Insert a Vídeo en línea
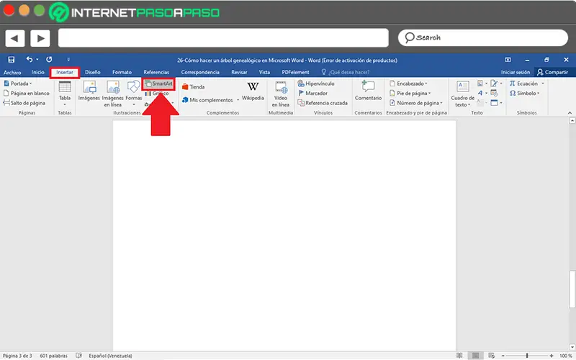Viewport: 576px width, 360px height. [x=281, y=94]
